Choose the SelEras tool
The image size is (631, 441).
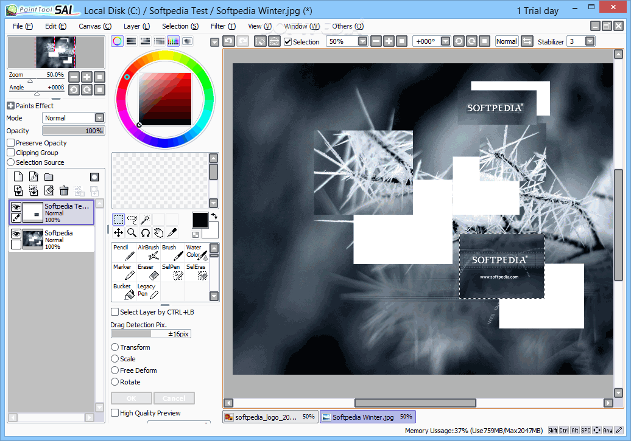coord(197,272)
